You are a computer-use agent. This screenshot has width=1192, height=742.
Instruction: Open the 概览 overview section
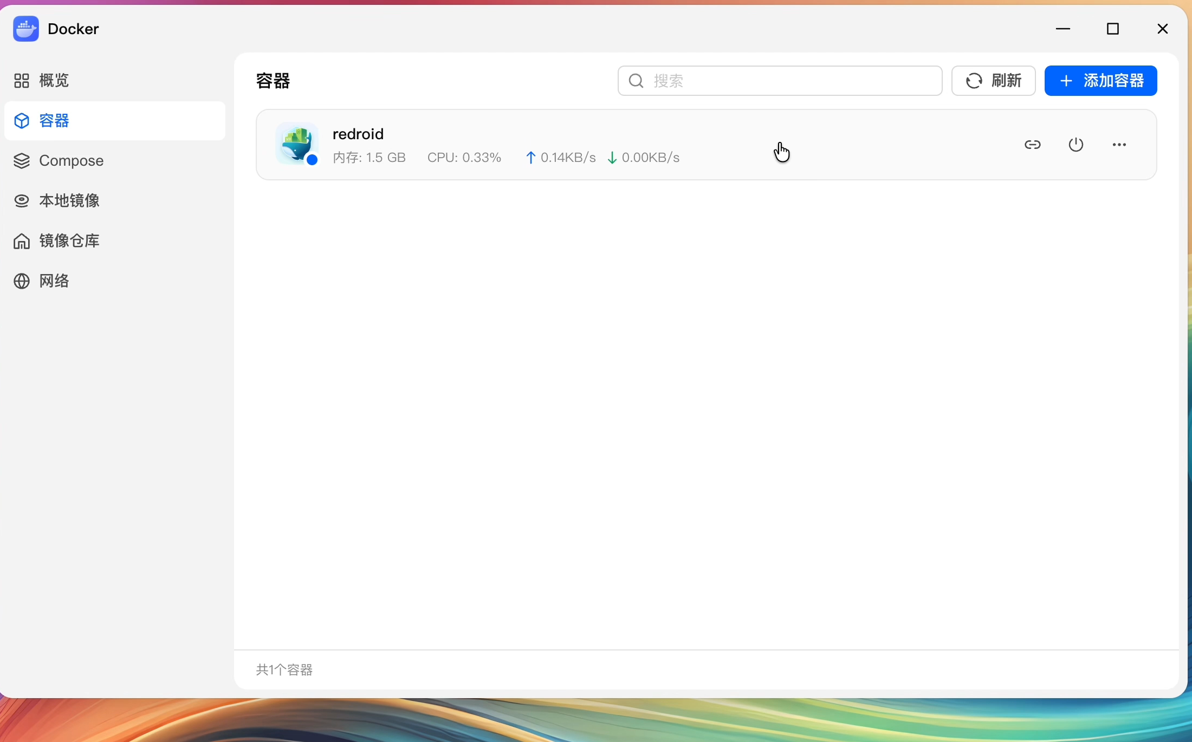(x=114, y=81)
